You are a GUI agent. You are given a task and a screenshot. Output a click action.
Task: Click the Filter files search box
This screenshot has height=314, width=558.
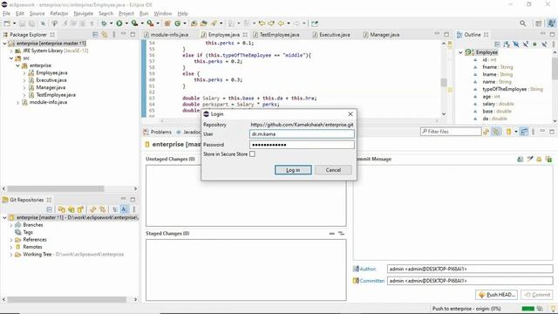pyautogui.click(x=451, y=132)
